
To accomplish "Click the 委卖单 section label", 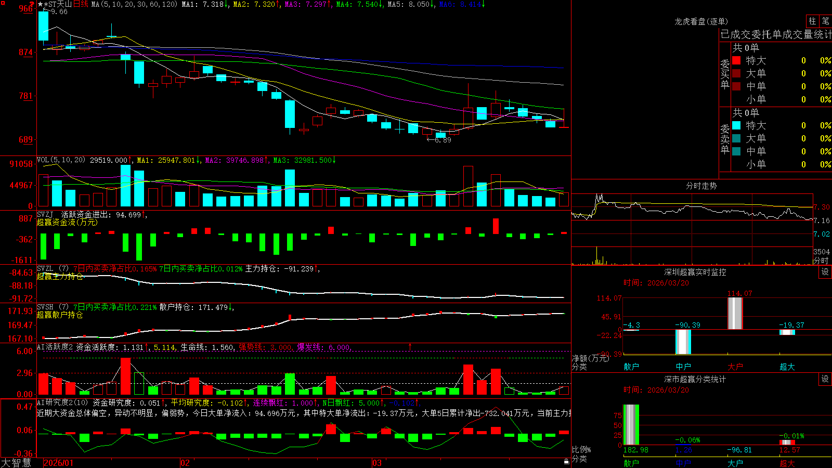I will coord(725,139).
